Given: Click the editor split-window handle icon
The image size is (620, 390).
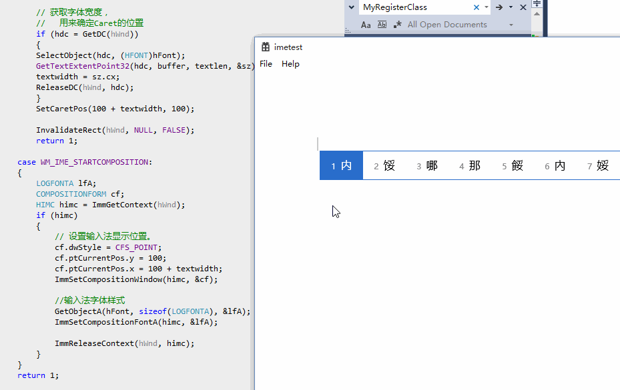Looking at the screenshot, I should (537, 3).
